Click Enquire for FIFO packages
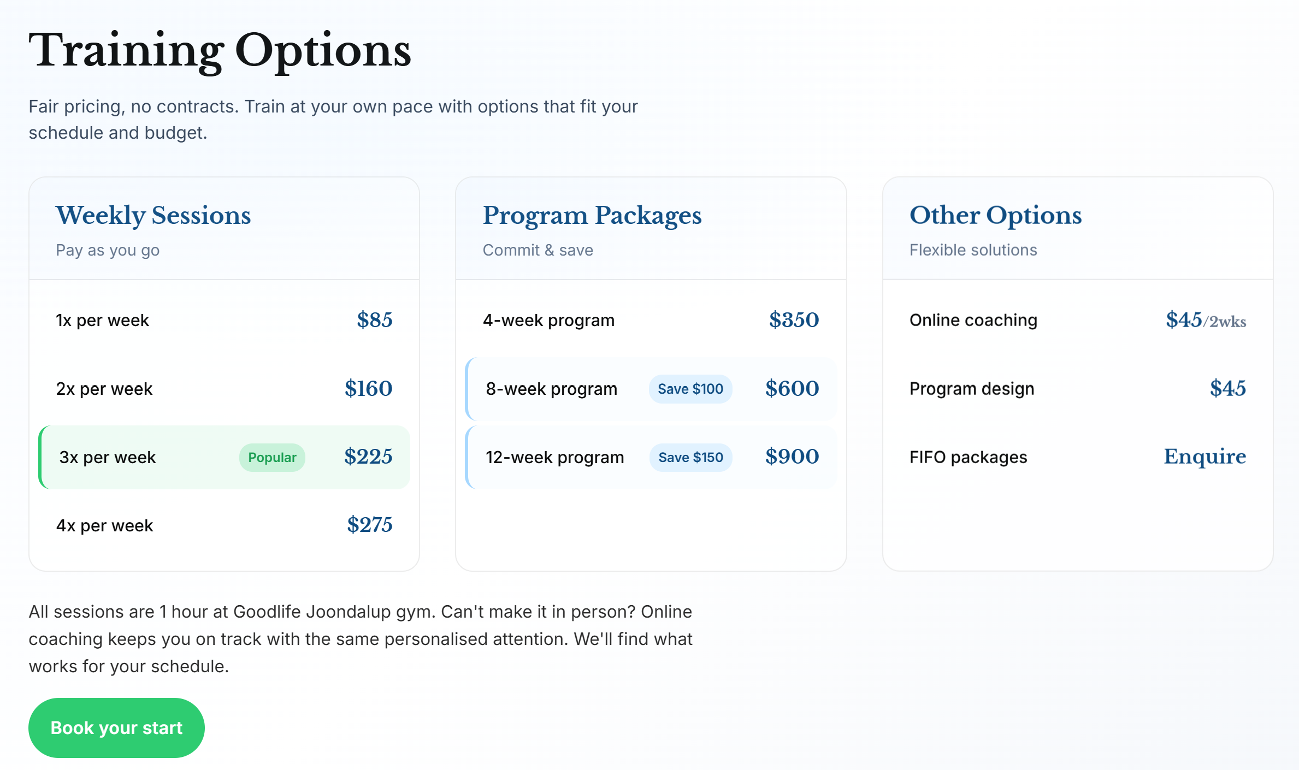1299x770 pixels. pos(1204,457)
